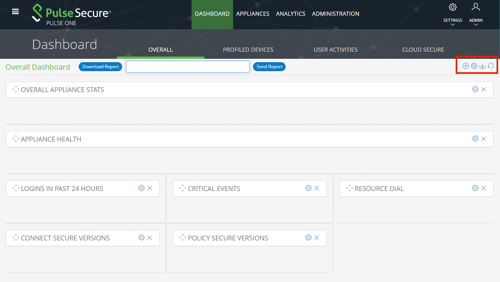Remove the Policy Secure Versions widget
Screen dimensions: 500x282
pos(317,237)
